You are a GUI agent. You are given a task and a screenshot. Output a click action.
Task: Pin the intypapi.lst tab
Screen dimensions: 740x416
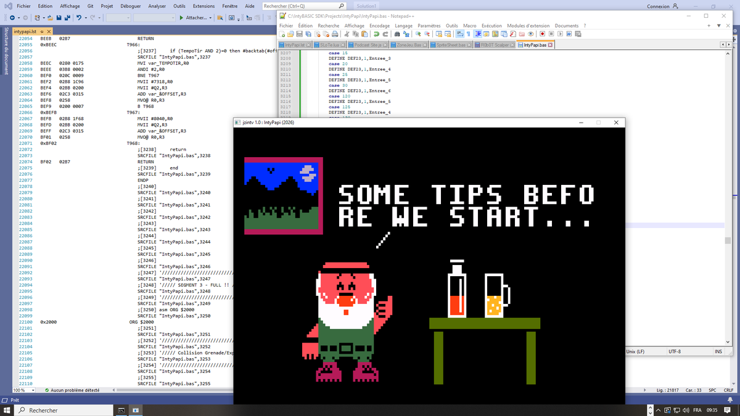(x=42, y=31)
